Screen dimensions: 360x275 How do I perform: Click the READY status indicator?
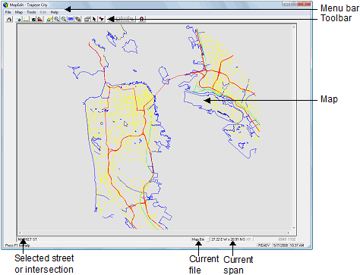point(264,245)
